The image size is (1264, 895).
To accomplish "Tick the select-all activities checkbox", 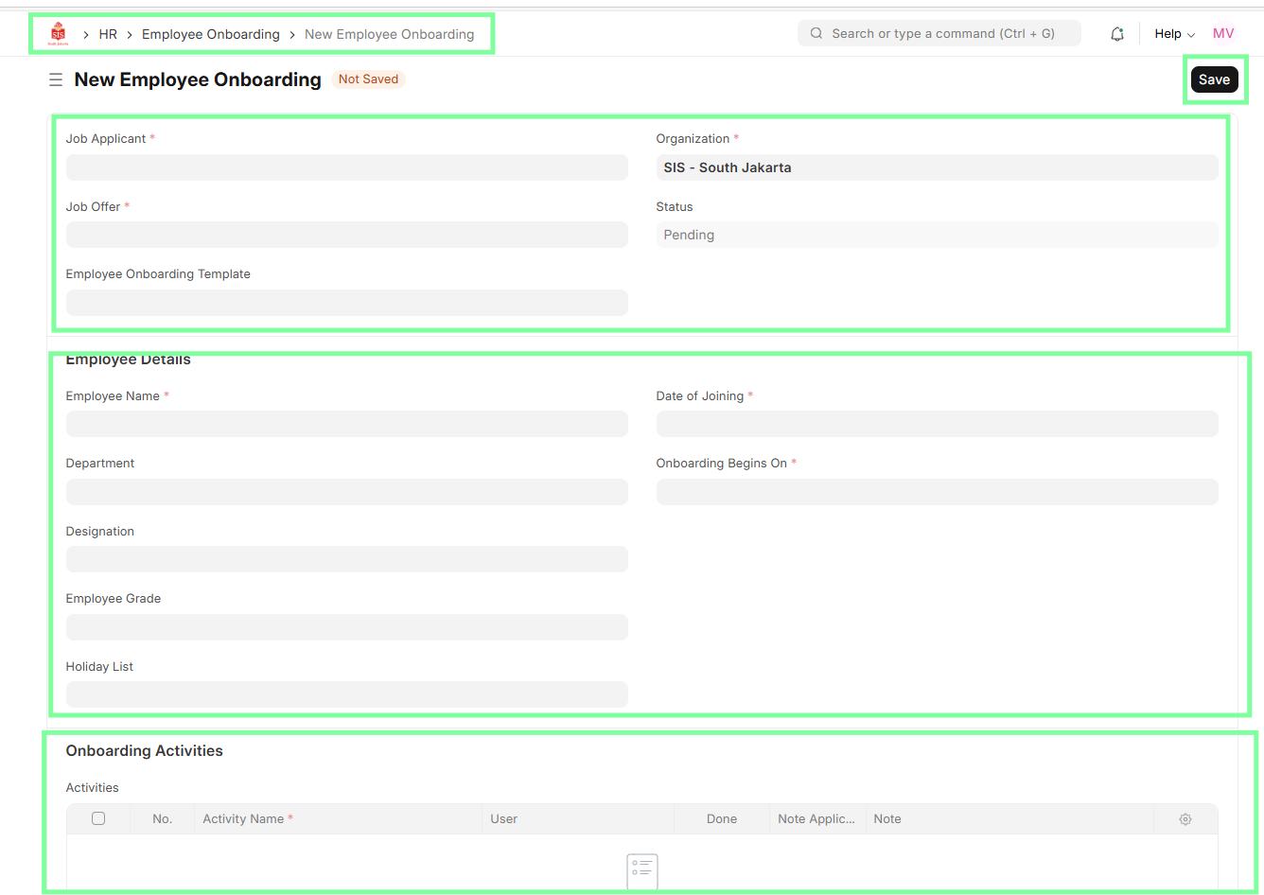I will coord(98,818).
